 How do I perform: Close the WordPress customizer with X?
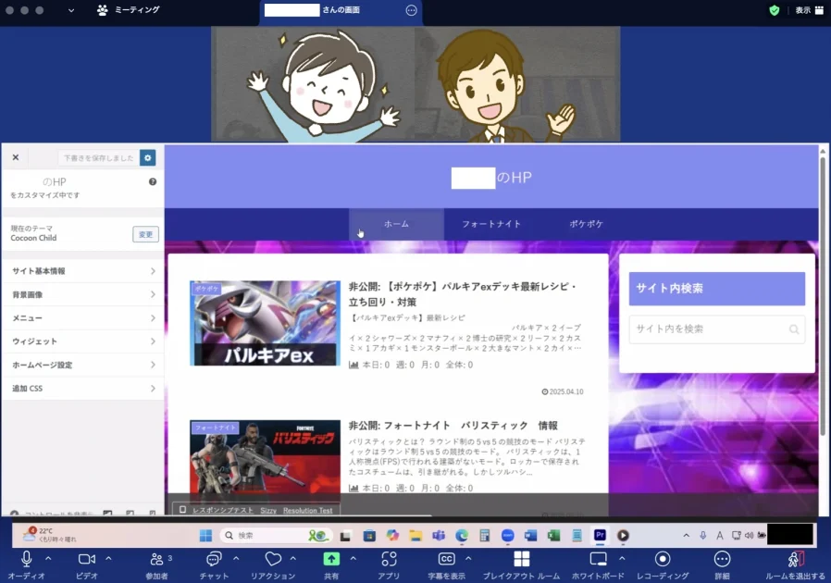click(16, 157)
